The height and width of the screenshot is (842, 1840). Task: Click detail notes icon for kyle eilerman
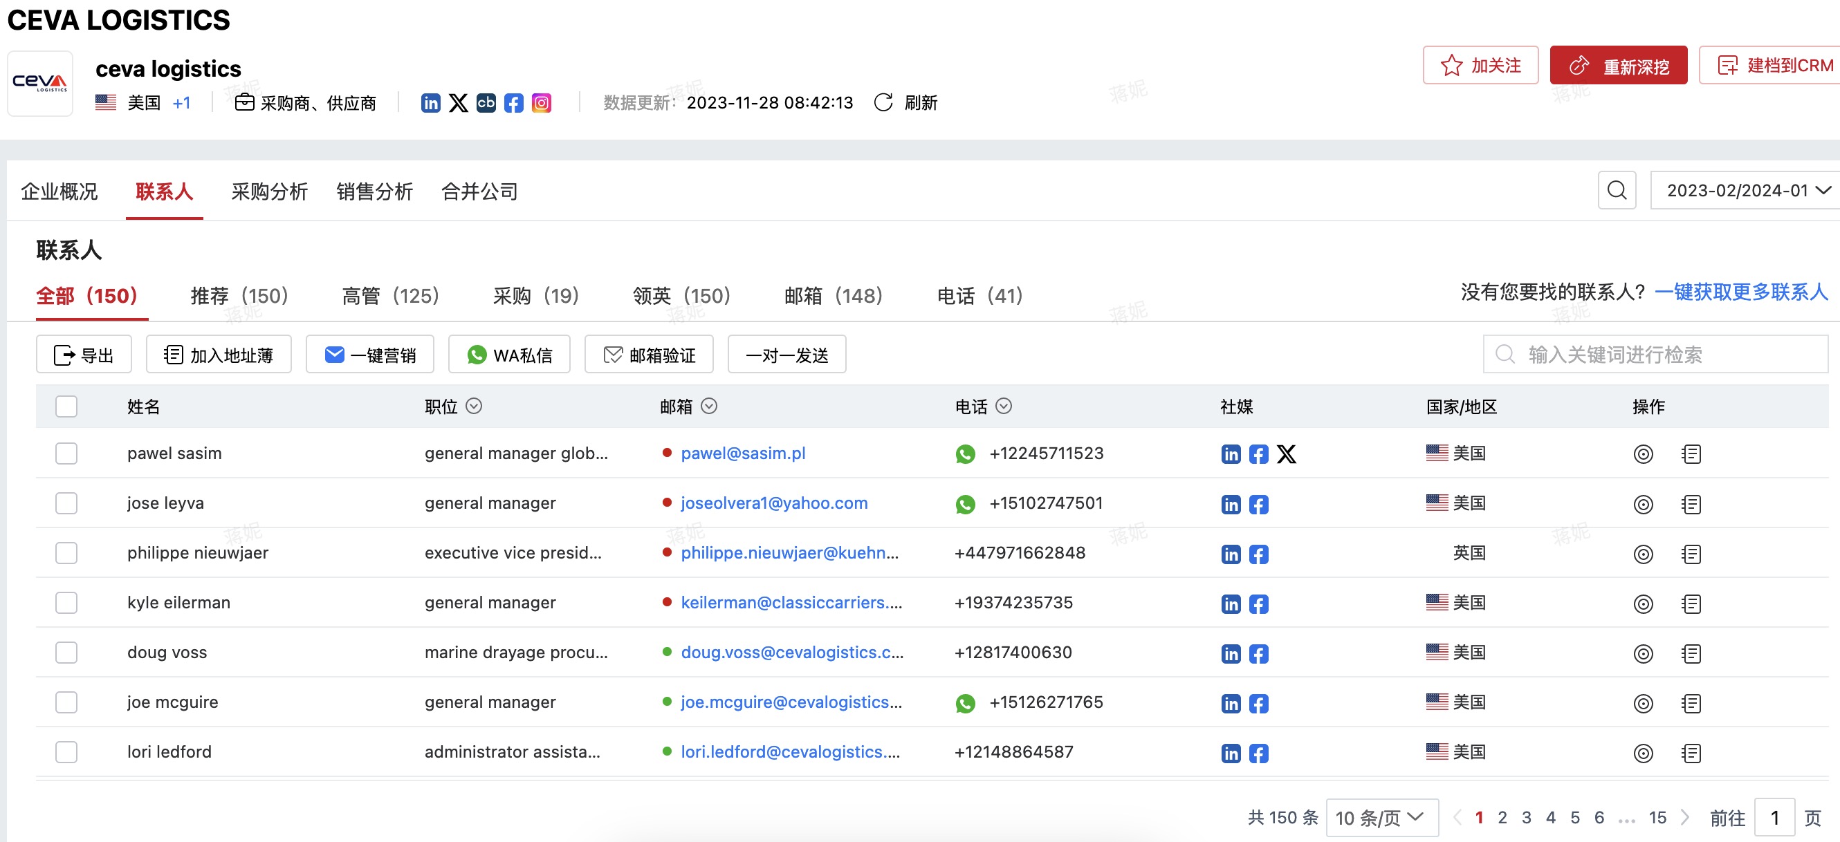coord(1691,604)
